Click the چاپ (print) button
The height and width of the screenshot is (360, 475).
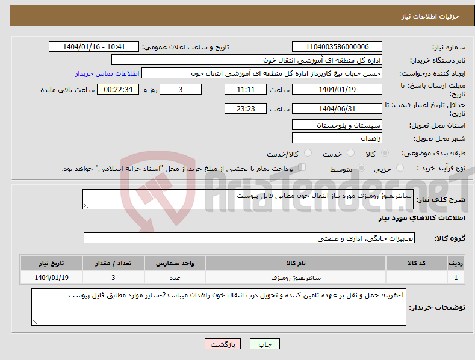(264, 344)
